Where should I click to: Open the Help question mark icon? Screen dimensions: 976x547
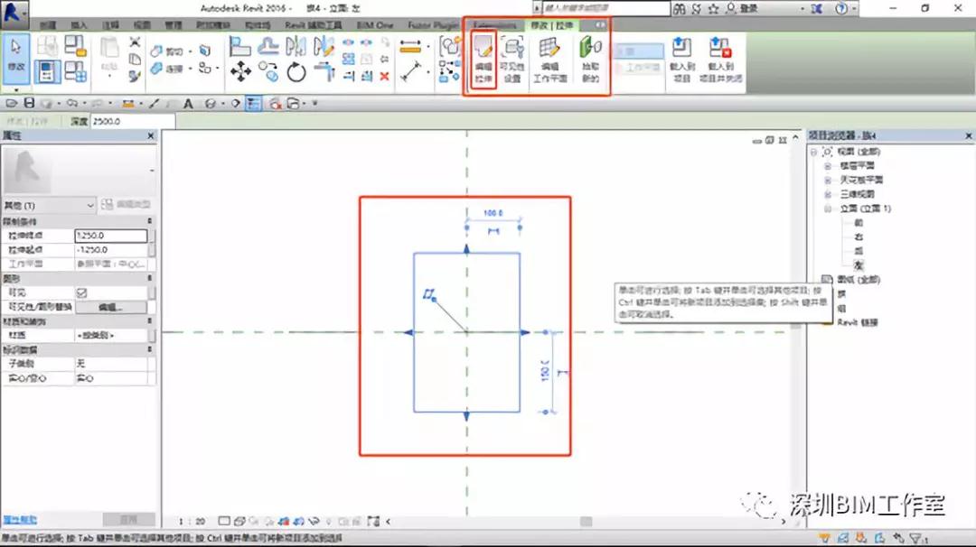click(841, 9)
